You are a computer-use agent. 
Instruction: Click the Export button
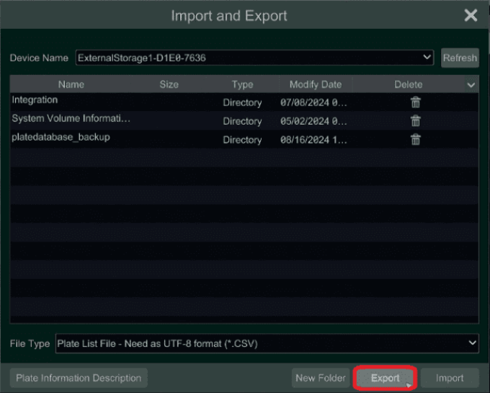click(x=386, y=378)
